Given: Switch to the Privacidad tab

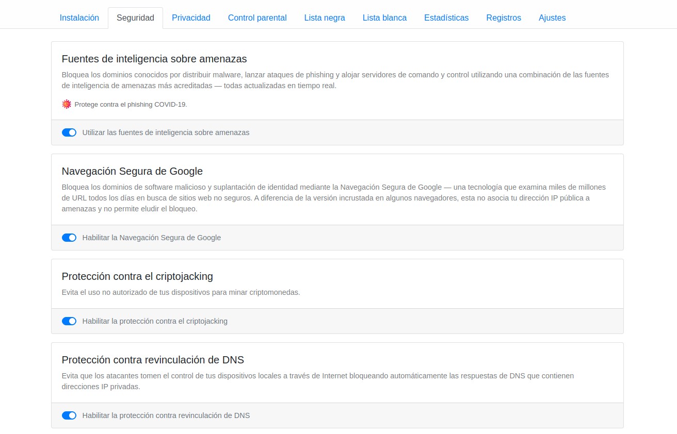Looking at the screenshot, I should pyautogui.click(x=191, y=18).
